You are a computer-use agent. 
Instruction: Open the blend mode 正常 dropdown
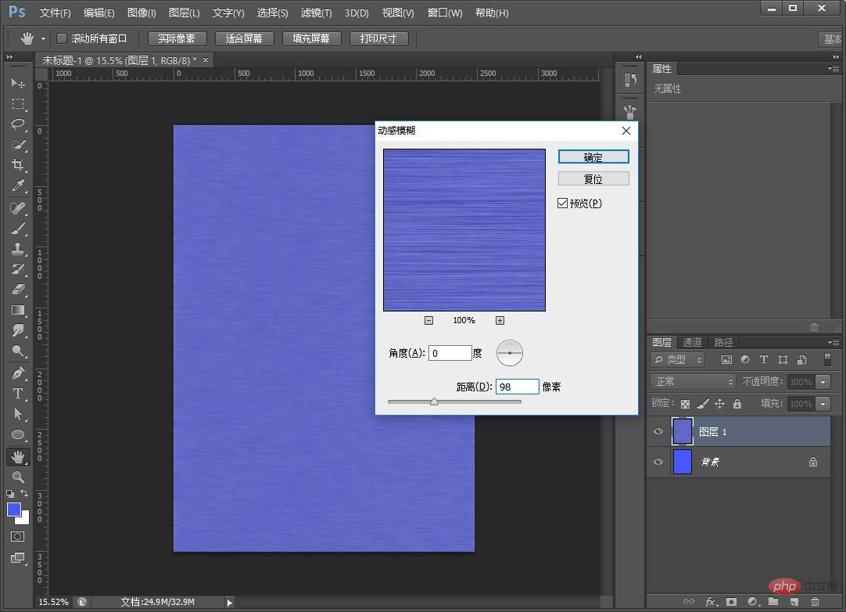pyautogui.click(x=693, y=382)
